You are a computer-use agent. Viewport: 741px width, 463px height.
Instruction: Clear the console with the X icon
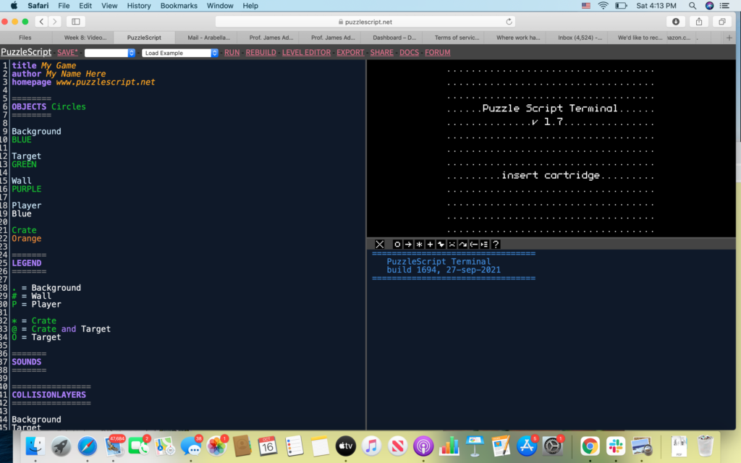380,245
